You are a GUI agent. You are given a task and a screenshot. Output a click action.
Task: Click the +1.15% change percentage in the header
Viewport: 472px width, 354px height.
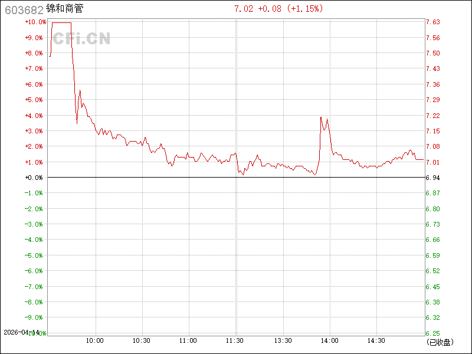tap(304, 9)
